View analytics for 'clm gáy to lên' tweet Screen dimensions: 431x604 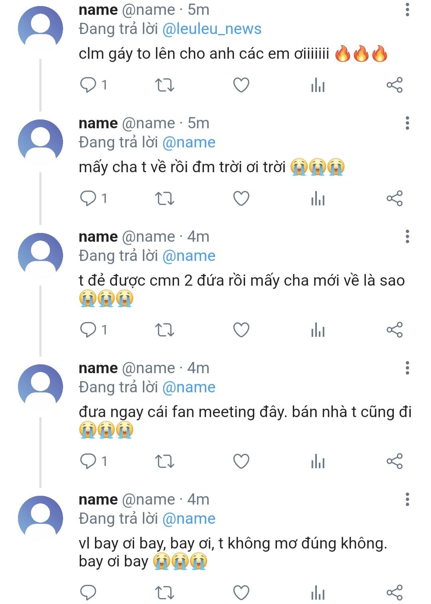(318, 85)
